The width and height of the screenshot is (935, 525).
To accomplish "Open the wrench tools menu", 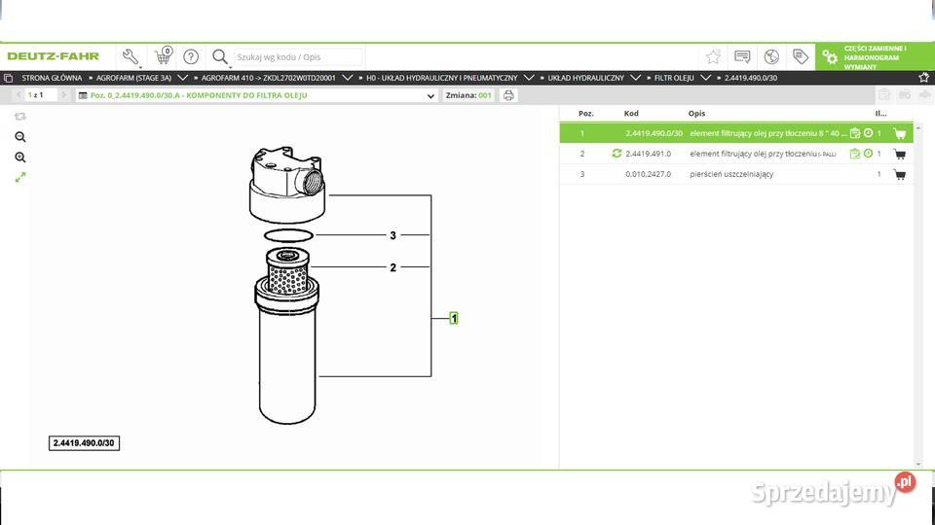I will pos(131,56).
